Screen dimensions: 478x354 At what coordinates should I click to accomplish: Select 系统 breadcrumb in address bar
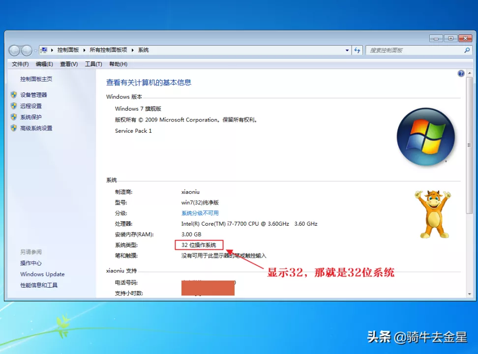[x=143, y=50]
